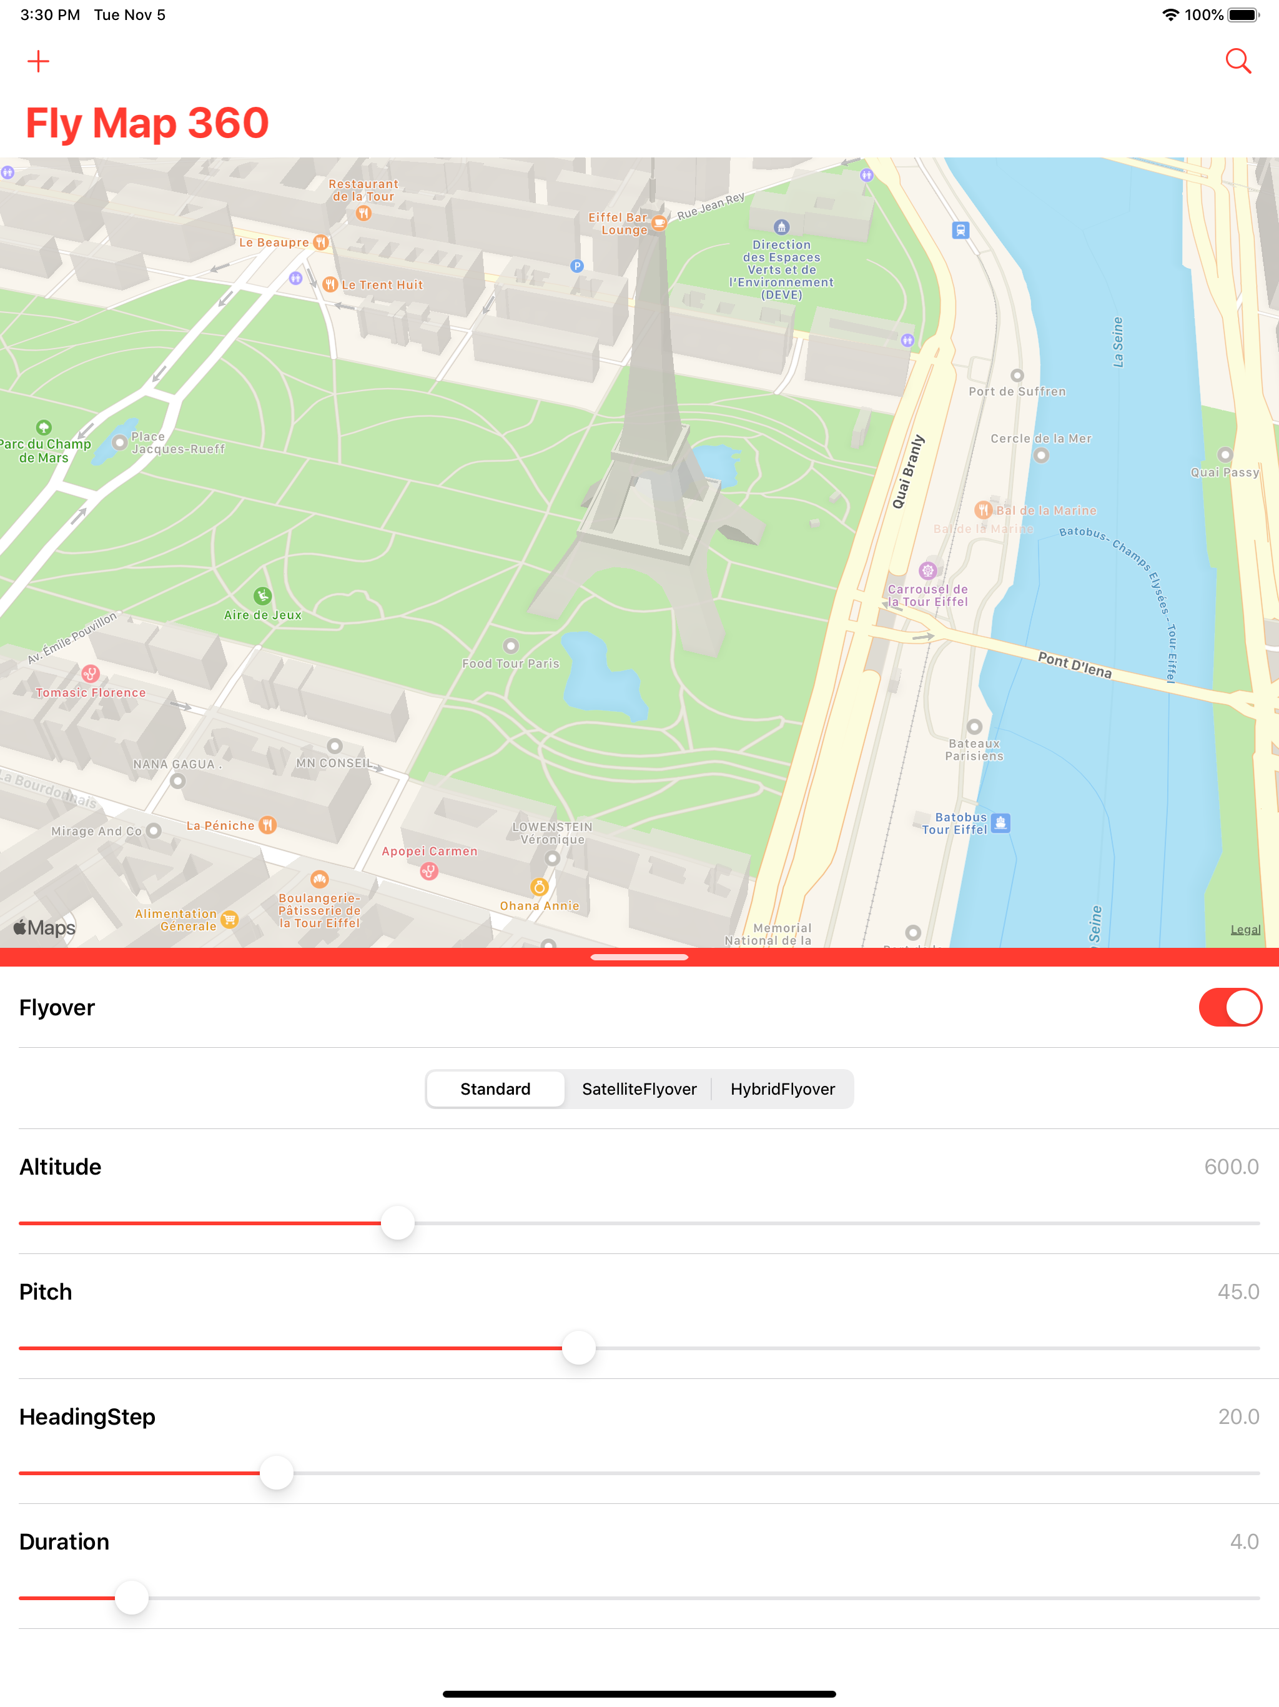This screenshot has width=1279, height=1707.
Task: Click the Altitude slider thumb
Action: (398, 1222)
